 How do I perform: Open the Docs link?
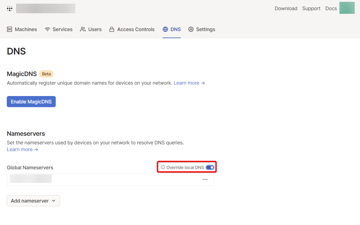pos(331,8)
